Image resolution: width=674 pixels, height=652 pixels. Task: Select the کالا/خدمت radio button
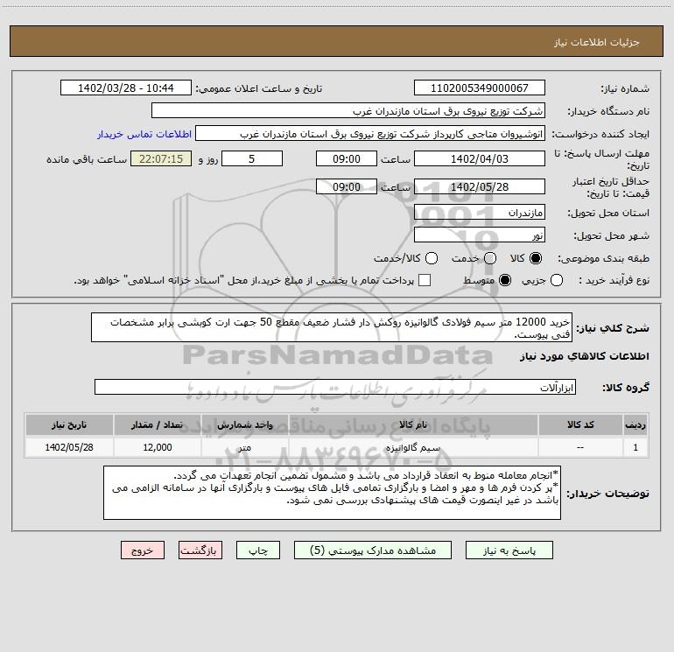coord(432,258)
